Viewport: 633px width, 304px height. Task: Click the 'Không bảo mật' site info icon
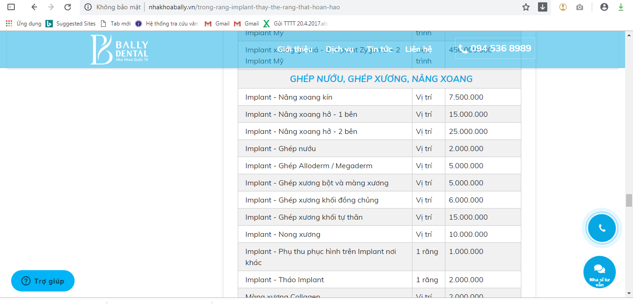click(88, 7)
